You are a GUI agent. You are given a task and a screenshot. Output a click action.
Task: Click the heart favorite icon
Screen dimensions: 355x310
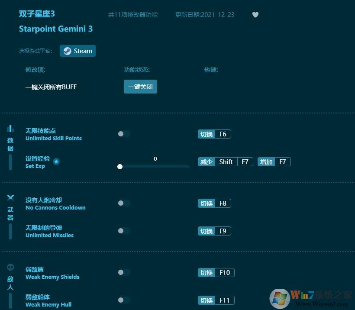click(x=255, y=14)
